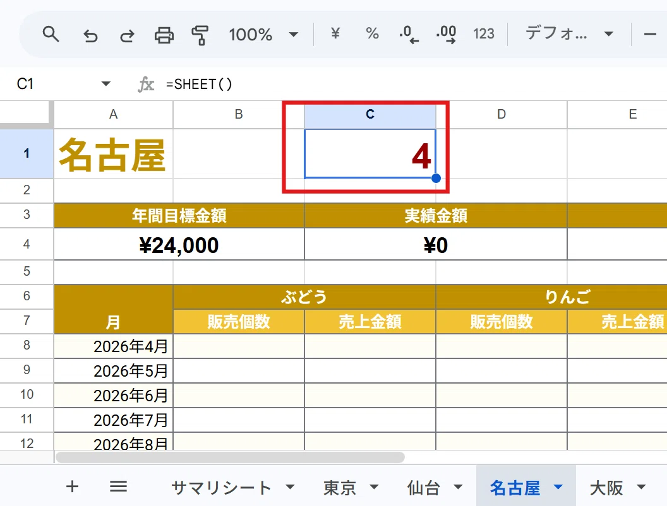
Task: Open the 東京 tab menu arrow
Action: pos(374,487)
